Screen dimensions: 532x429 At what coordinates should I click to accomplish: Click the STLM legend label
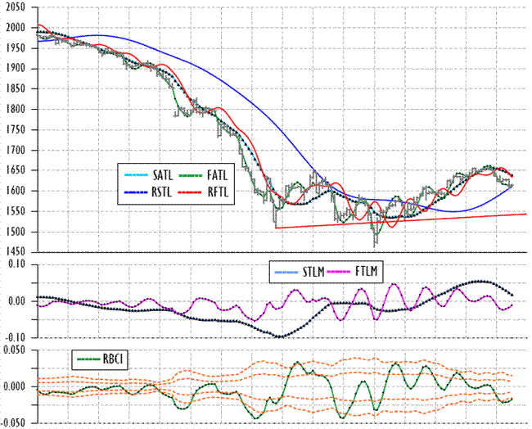pyautogui.click(x=313, y=272)
